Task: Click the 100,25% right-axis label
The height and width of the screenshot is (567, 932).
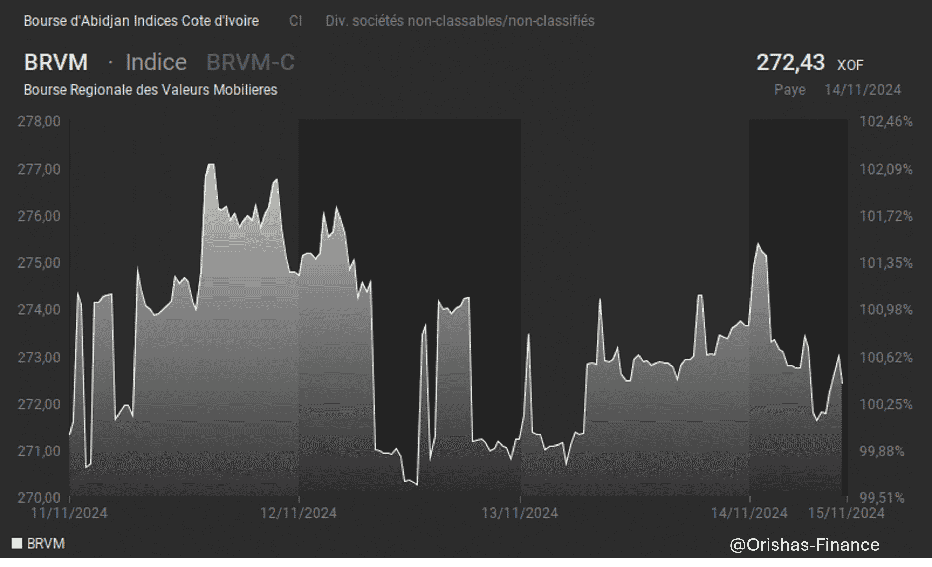Action: 886,404
